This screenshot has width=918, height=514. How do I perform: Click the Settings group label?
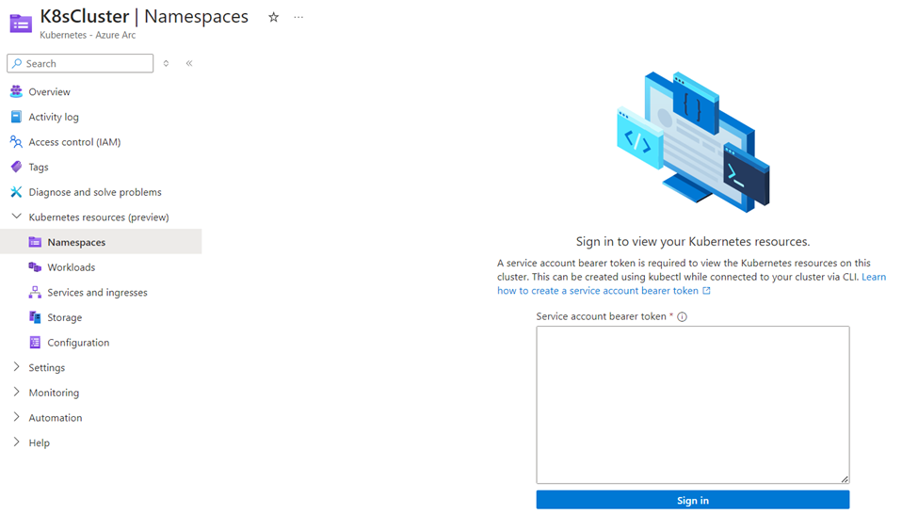[47, 368]
